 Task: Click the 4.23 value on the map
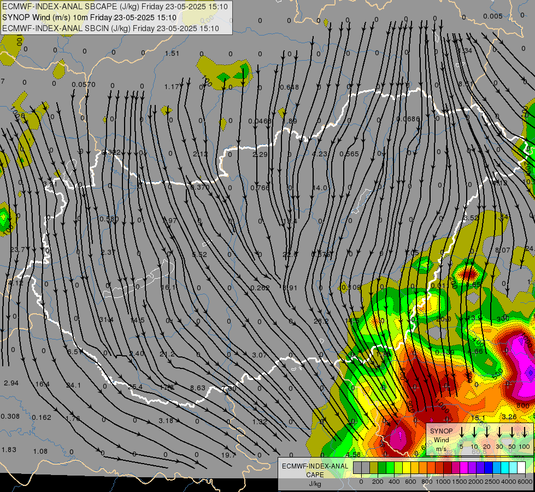(320, 154)
